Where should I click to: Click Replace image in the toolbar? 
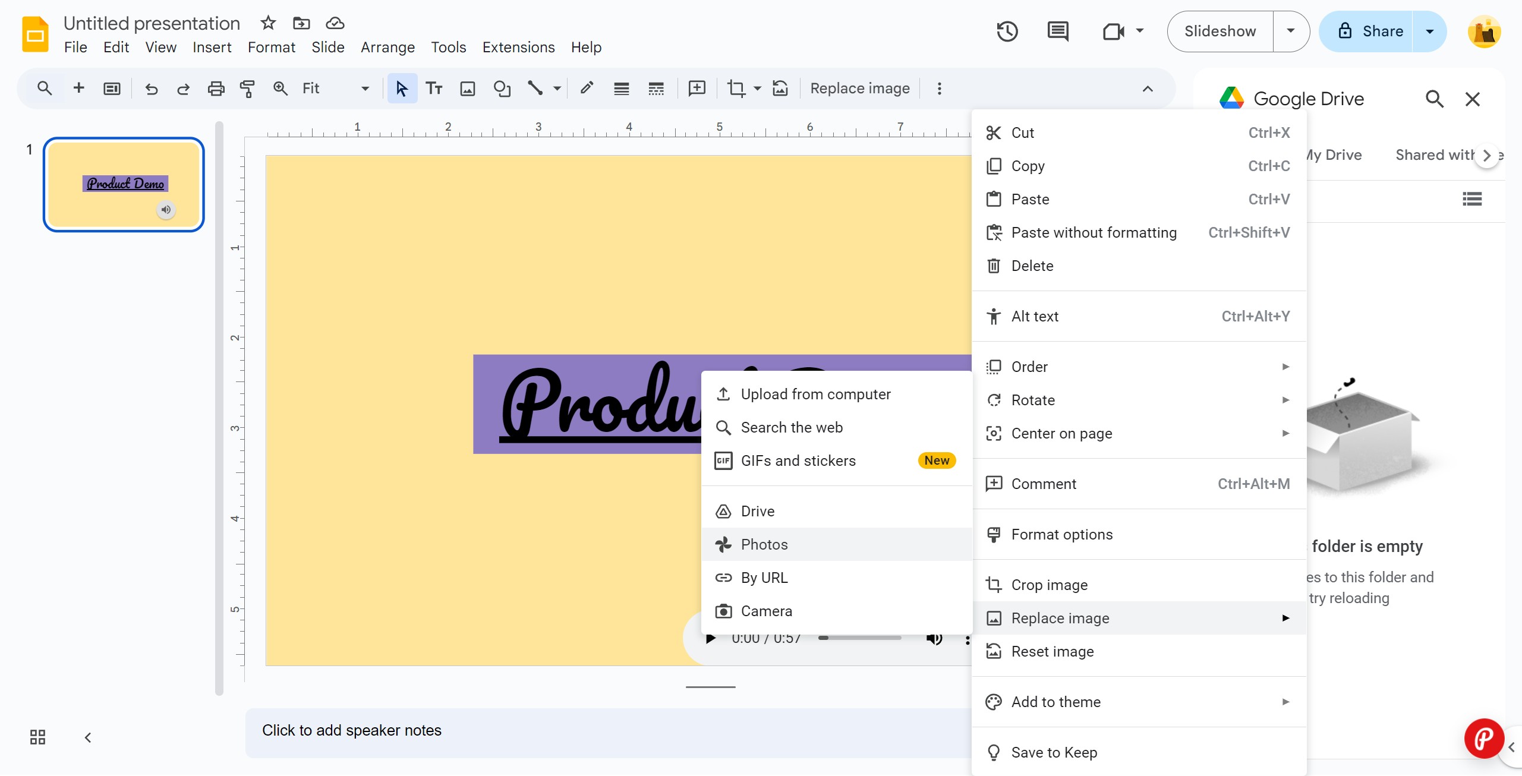click(859, 89)
